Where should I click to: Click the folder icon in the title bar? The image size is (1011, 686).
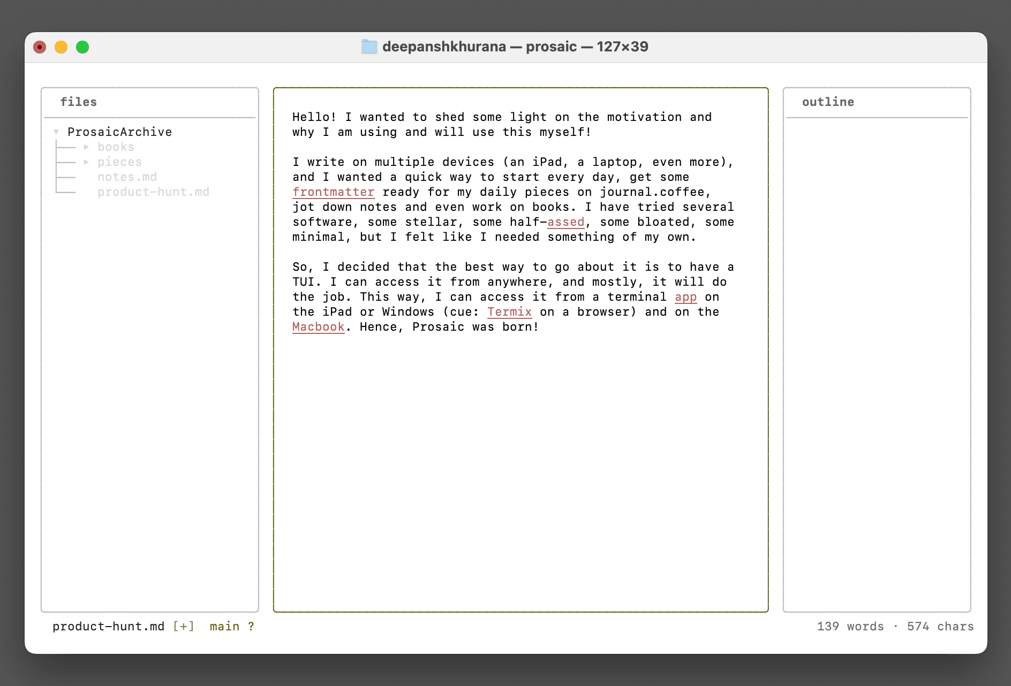[x=368, y=47]
